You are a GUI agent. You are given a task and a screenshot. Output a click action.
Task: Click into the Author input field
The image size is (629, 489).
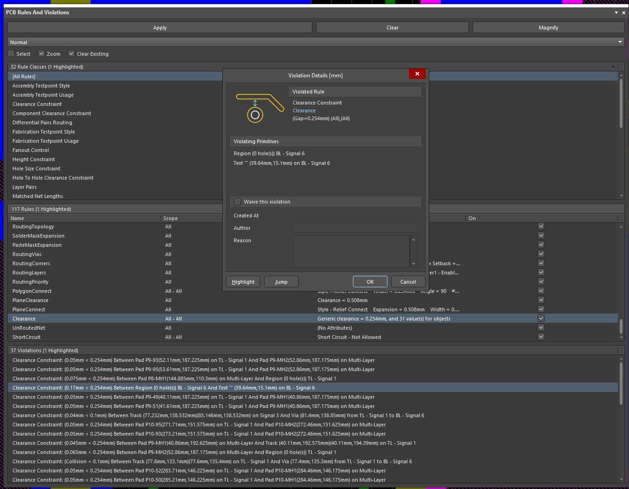click(355, 228)
